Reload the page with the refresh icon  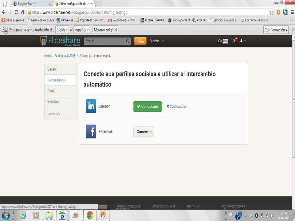tap(16, 12)
